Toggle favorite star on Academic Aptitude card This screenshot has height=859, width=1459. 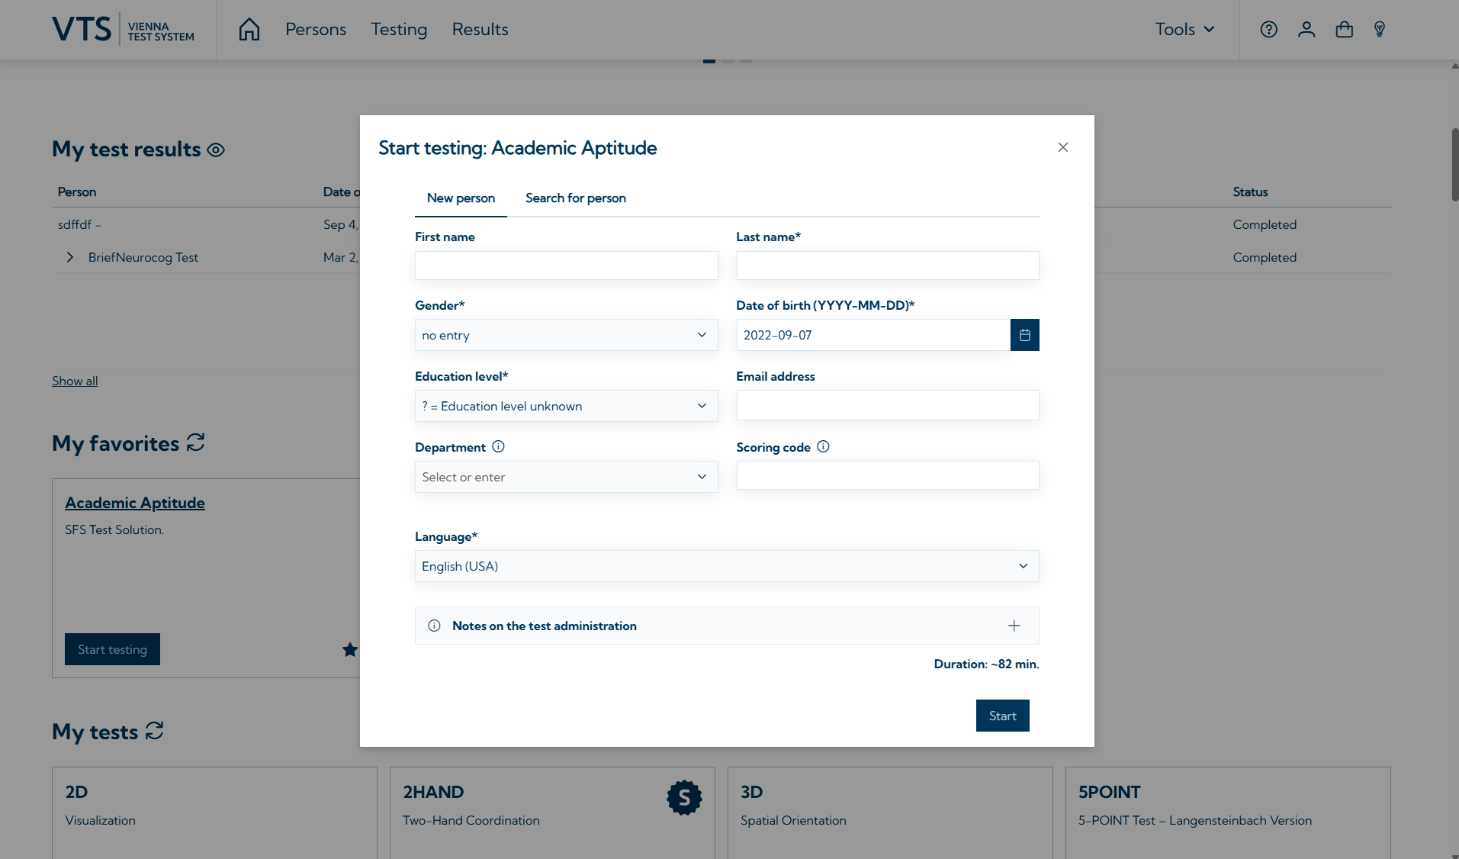pyautogui.click(x=350, y=649)
